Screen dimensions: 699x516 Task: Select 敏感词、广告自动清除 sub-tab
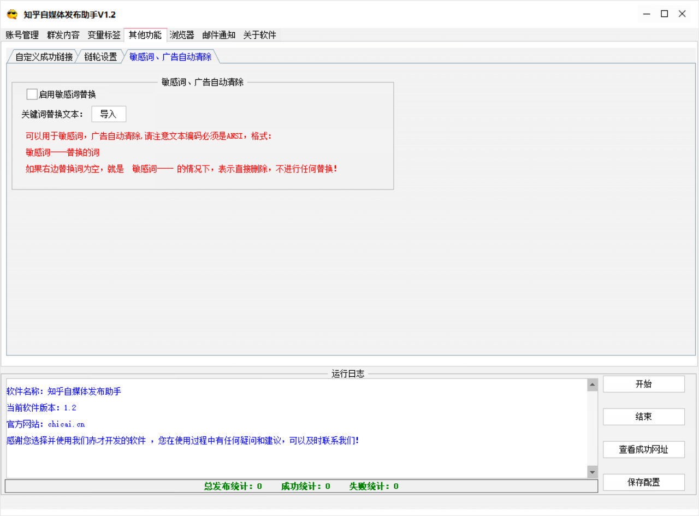click(x=170, y=57)
